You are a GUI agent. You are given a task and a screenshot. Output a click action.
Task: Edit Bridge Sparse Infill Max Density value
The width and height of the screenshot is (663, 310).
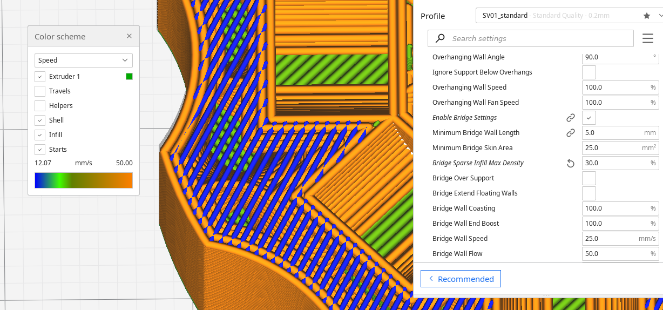tap(620, 163)
